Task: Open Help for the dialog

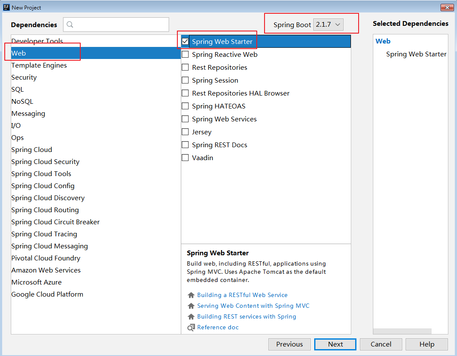Action: [427, 344]
